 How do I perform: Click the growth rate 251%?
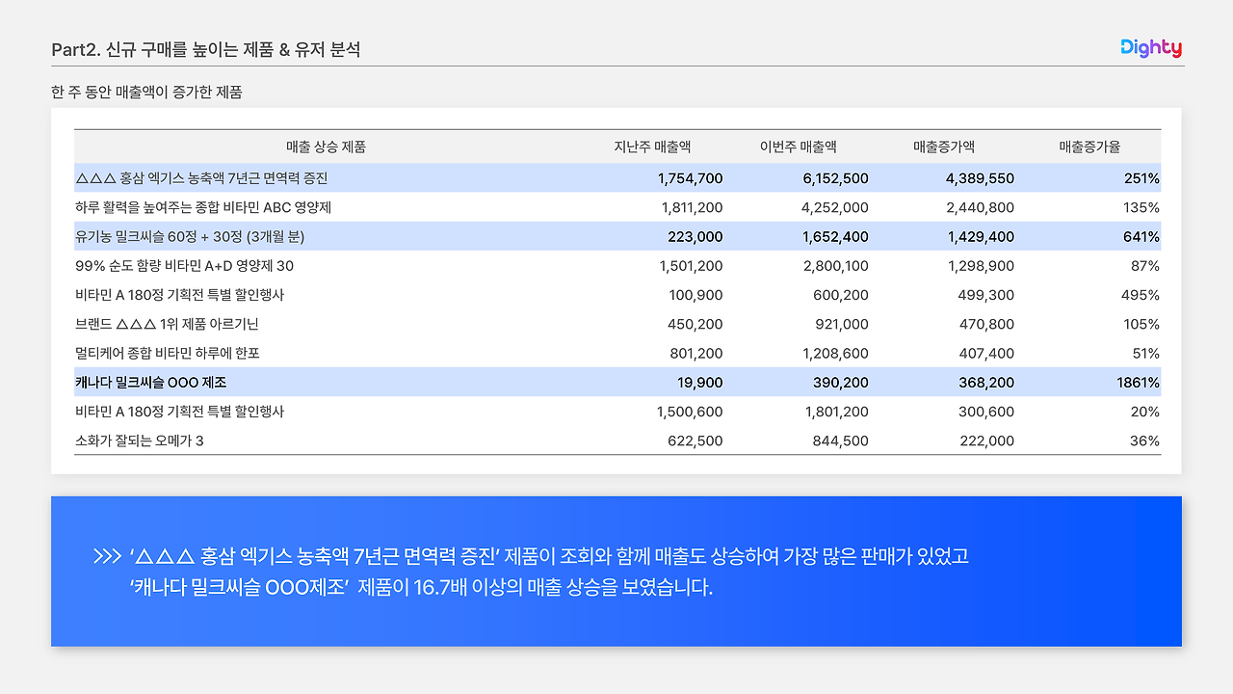click(1141, 178)
